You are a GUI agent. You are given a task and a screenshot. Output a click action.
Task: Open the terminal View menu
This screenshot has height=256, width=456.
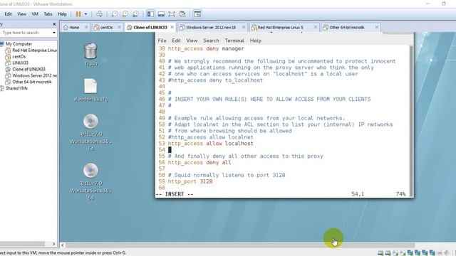tap(192, 41)
